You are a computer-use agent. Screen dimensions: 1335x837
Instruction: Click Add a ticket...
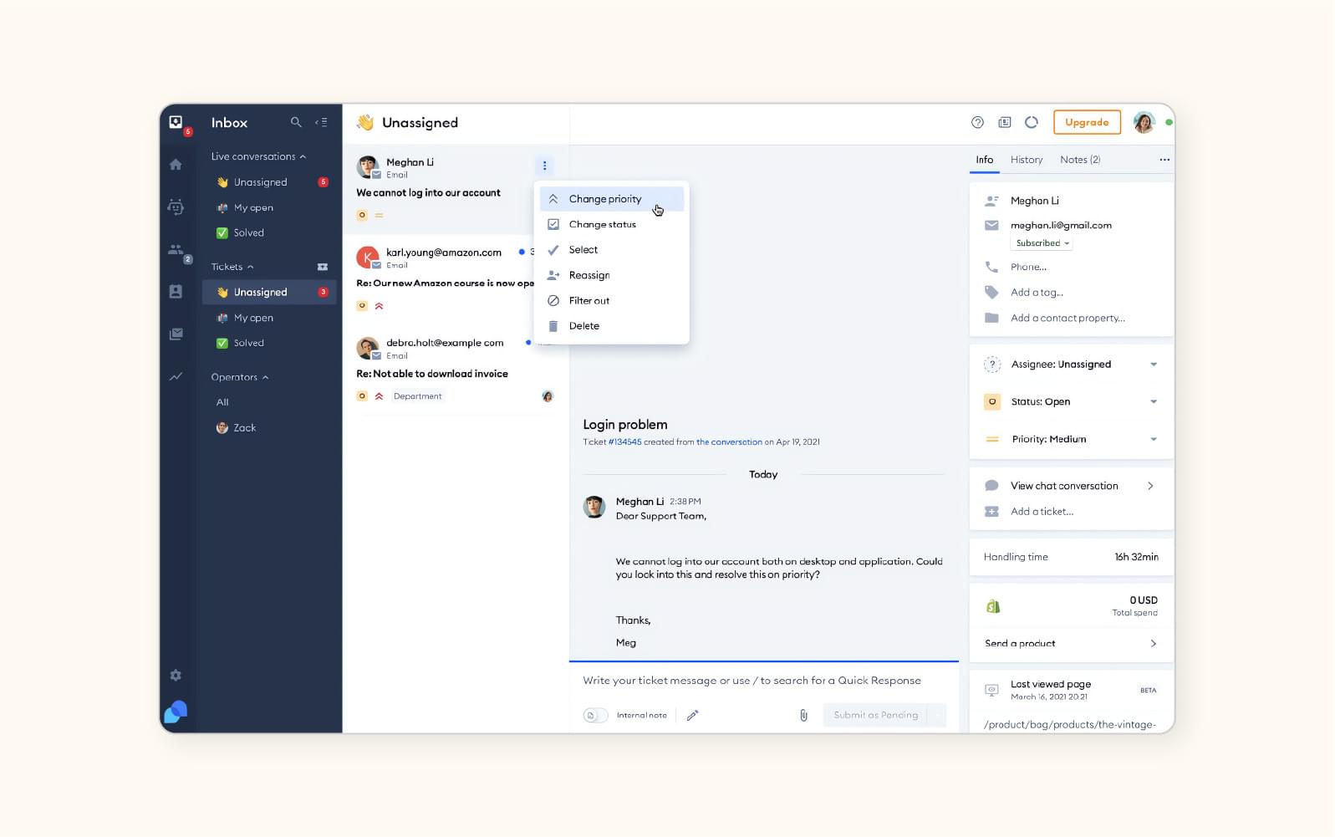pos(1042,511)
